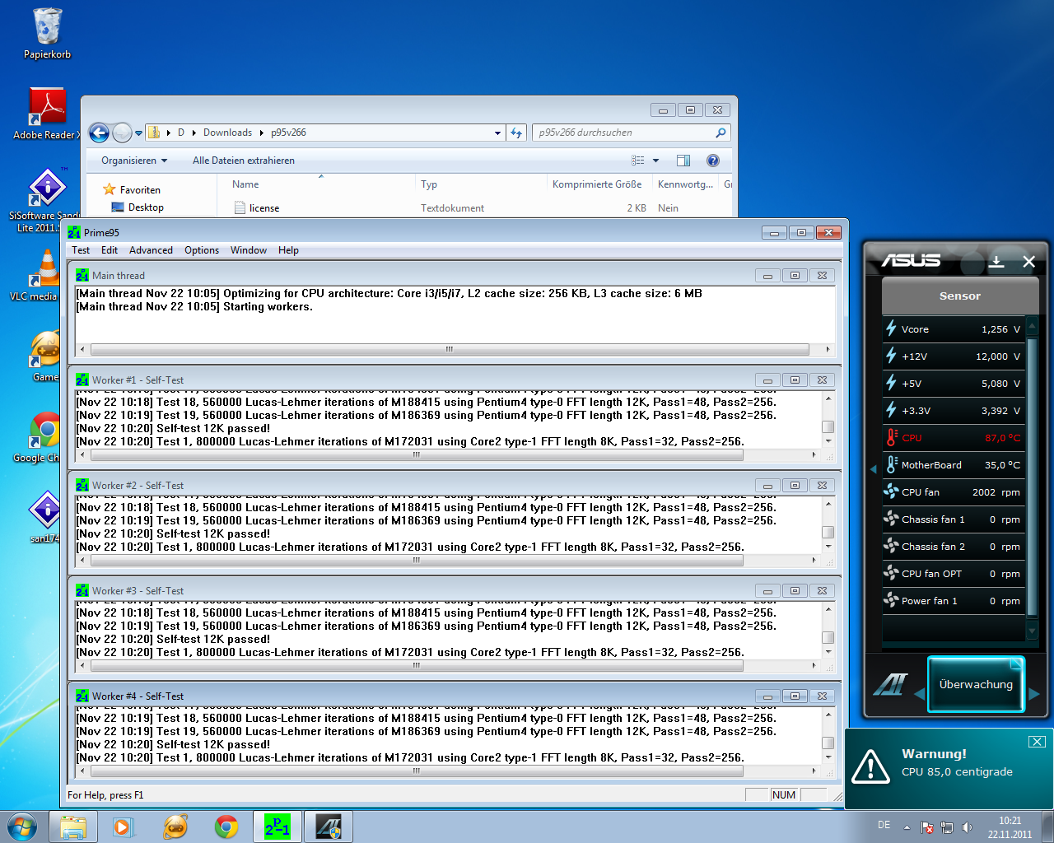Click the Vcore lightning sensor icon
Image resolution: width=1054 pixels, height=843 pixels.
point(891,328)
